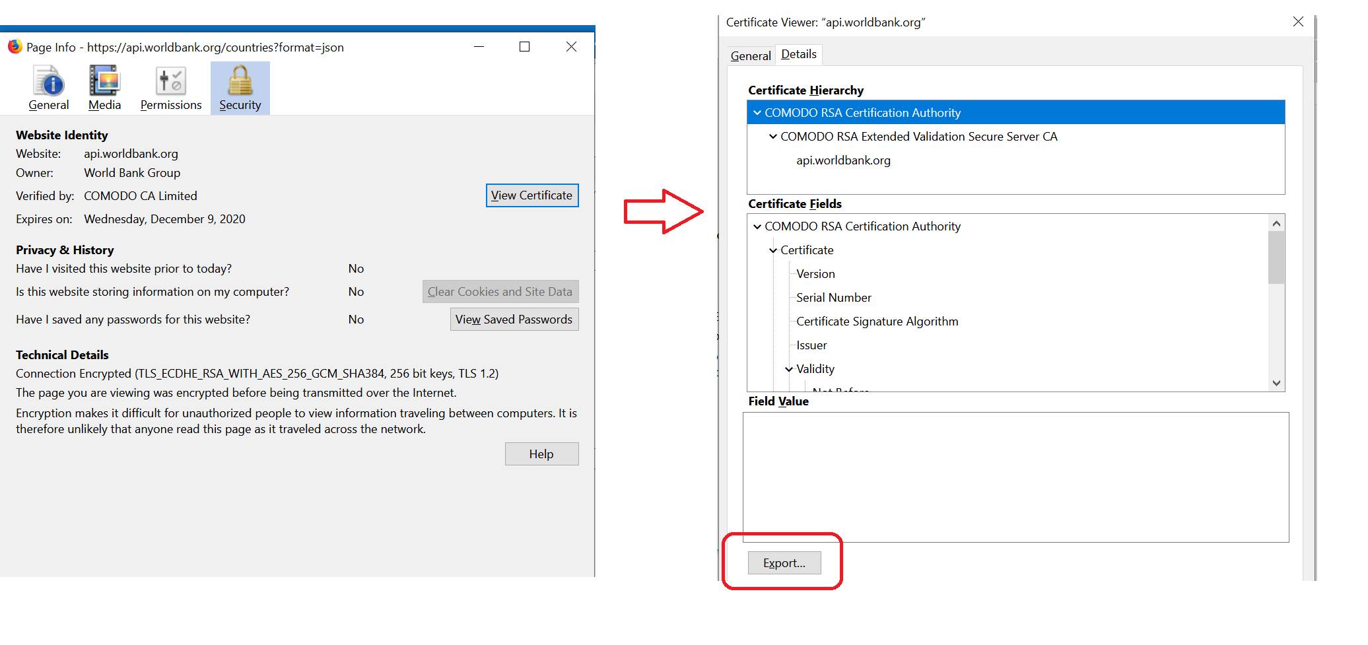1368x645 pixels.
Task: Click the owner value World Bank Group
Action: point(132,173)
